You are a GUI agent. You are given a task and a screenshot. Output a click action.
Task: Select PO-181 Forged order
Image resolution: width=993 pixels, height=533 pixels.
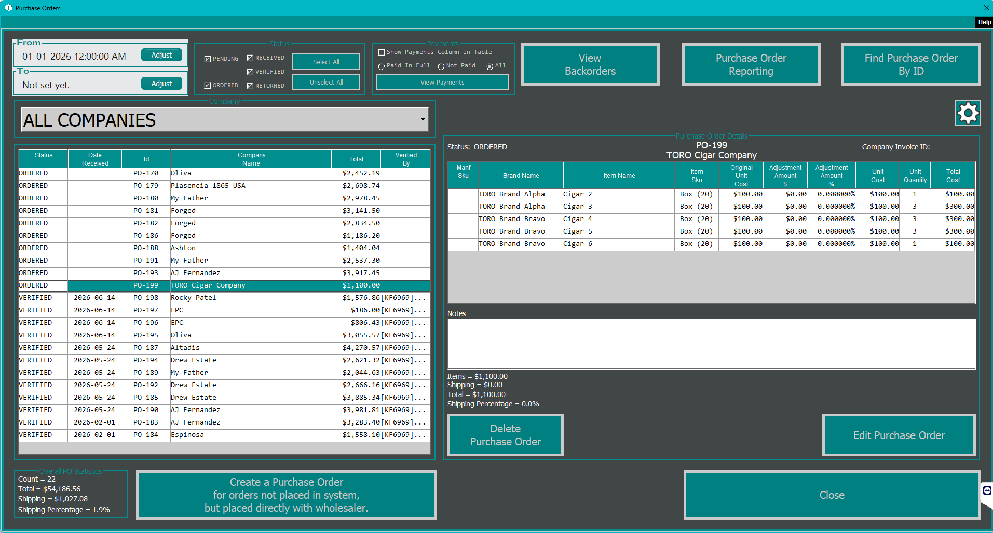click(224, 211)
